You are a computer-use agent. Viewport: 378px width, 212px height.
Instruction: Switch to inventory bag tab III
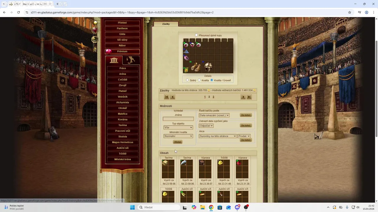tap(199, 40)
